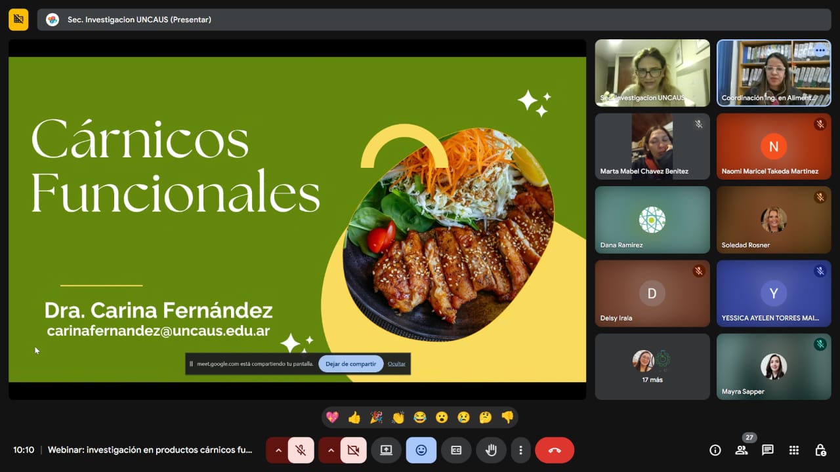Expand audio settings chevron beside microphone
The width and height of the screenshot is (840, 472).
click(278, 450)
